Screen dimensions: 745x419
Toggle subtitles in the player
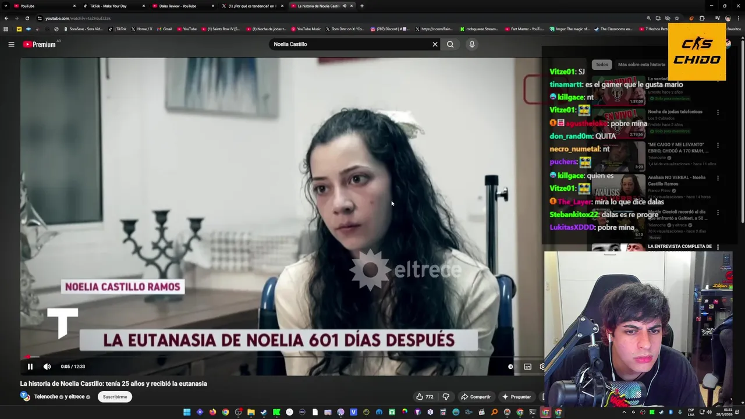pos(527,367)
